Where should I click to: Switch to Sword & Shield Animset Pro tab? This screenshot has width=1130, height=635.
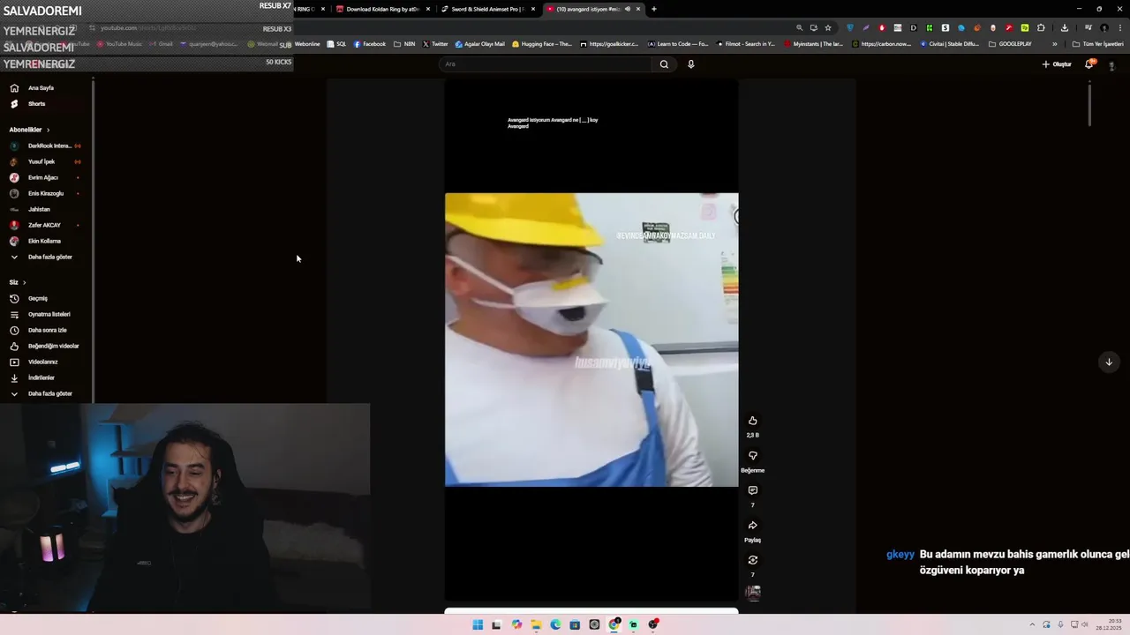coord(488,9)
